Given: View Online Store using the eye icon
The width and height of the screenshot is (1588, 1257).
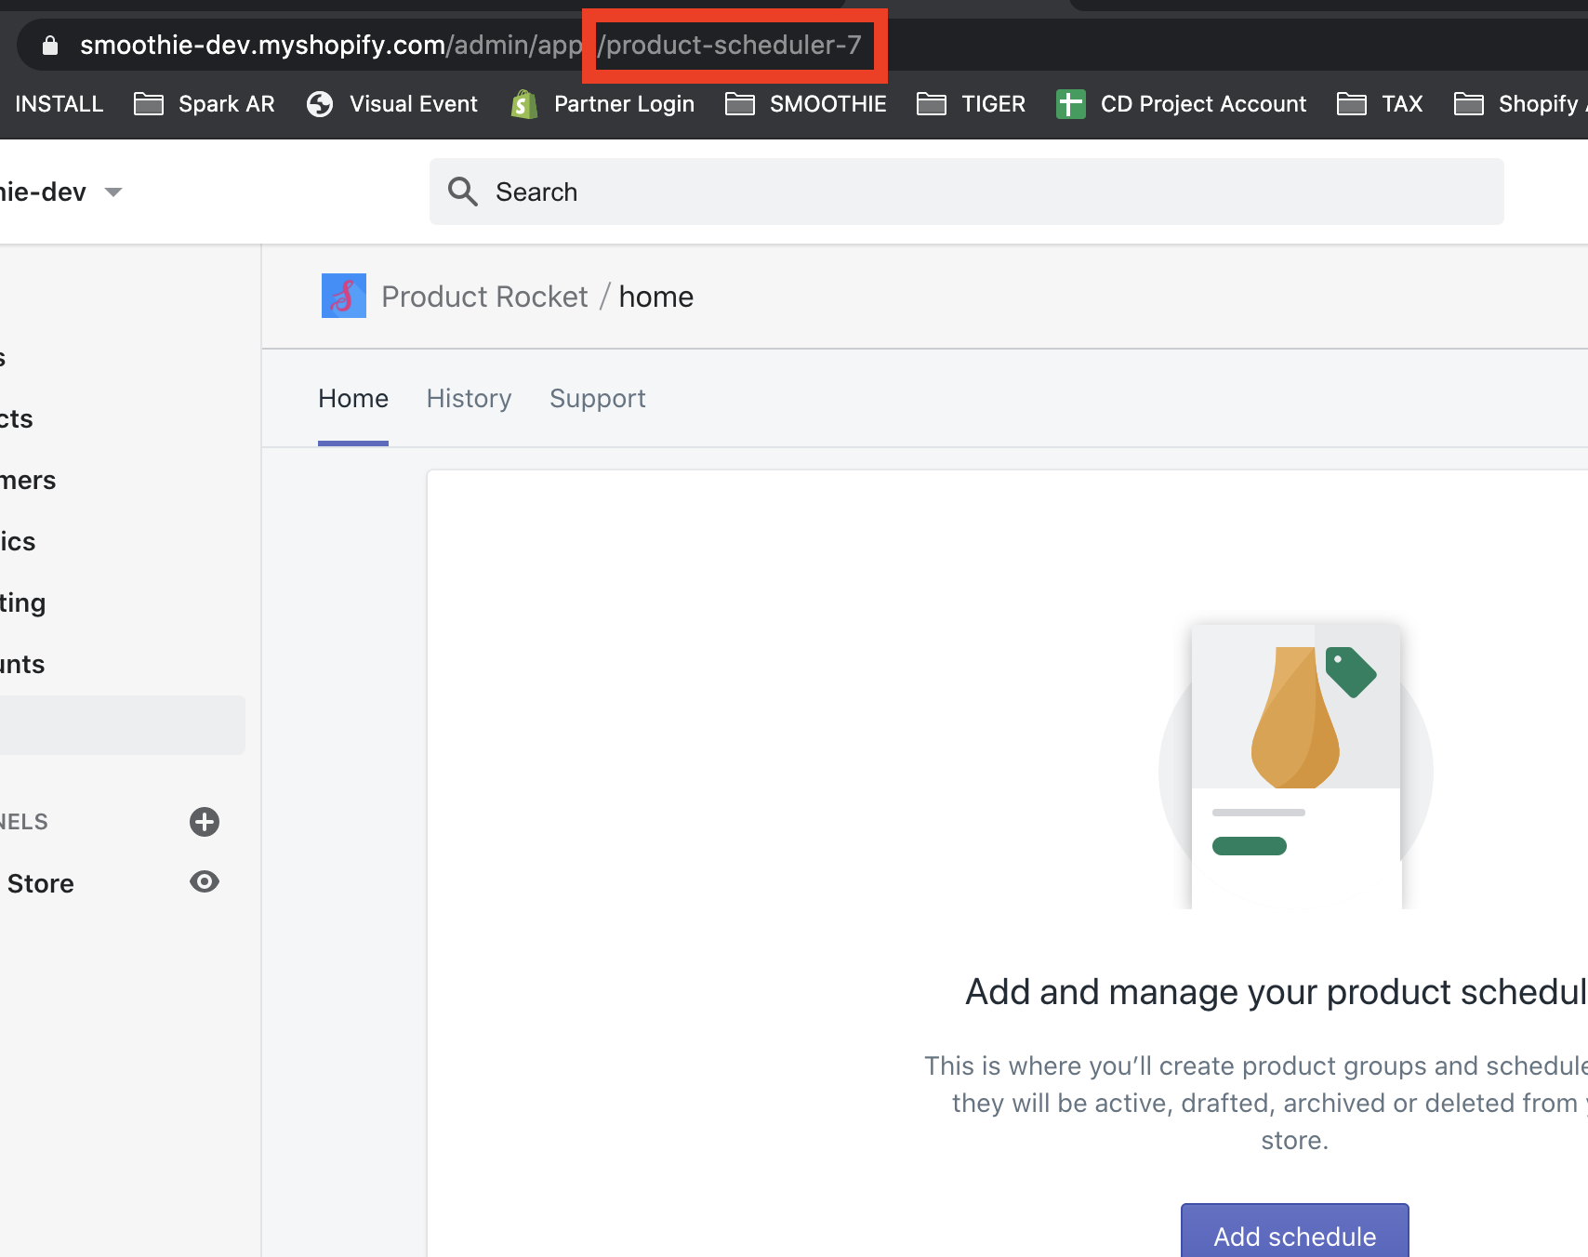Looking at the screenshot, I should 205,881.
